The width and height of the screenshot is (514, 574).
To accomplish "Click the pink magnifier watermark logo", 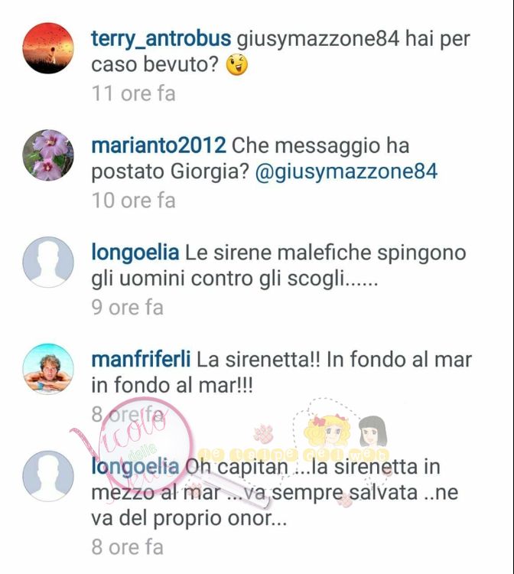I will point(146,445).
